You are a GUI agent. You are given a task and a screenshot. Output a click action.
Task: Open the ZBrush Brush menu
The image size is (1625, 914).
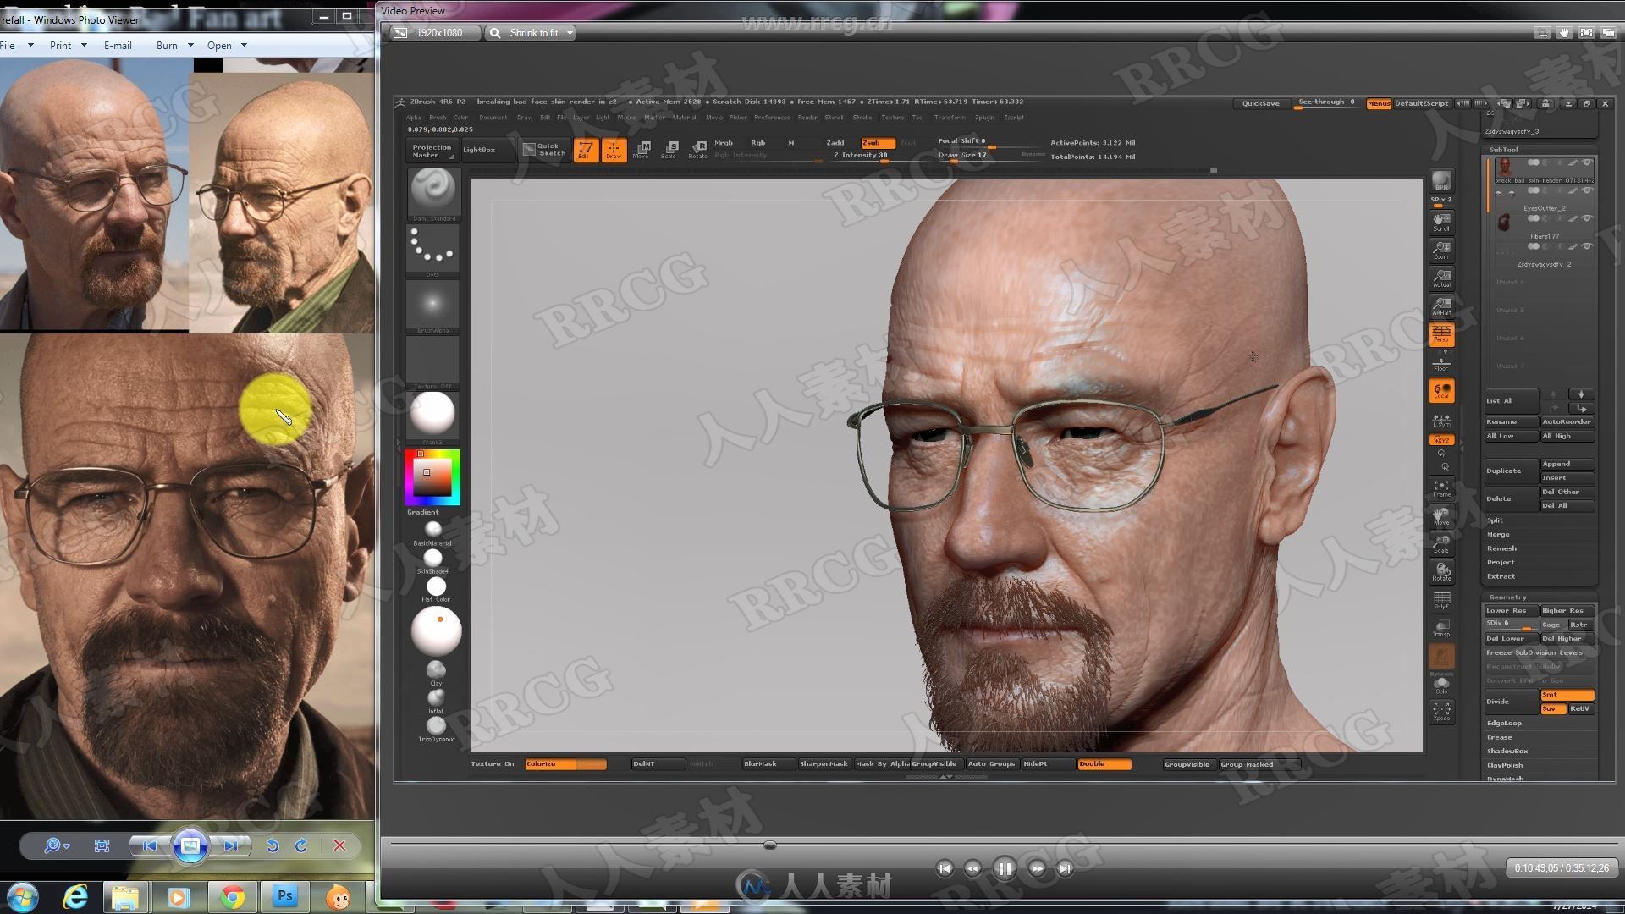(x=438, y=118)
